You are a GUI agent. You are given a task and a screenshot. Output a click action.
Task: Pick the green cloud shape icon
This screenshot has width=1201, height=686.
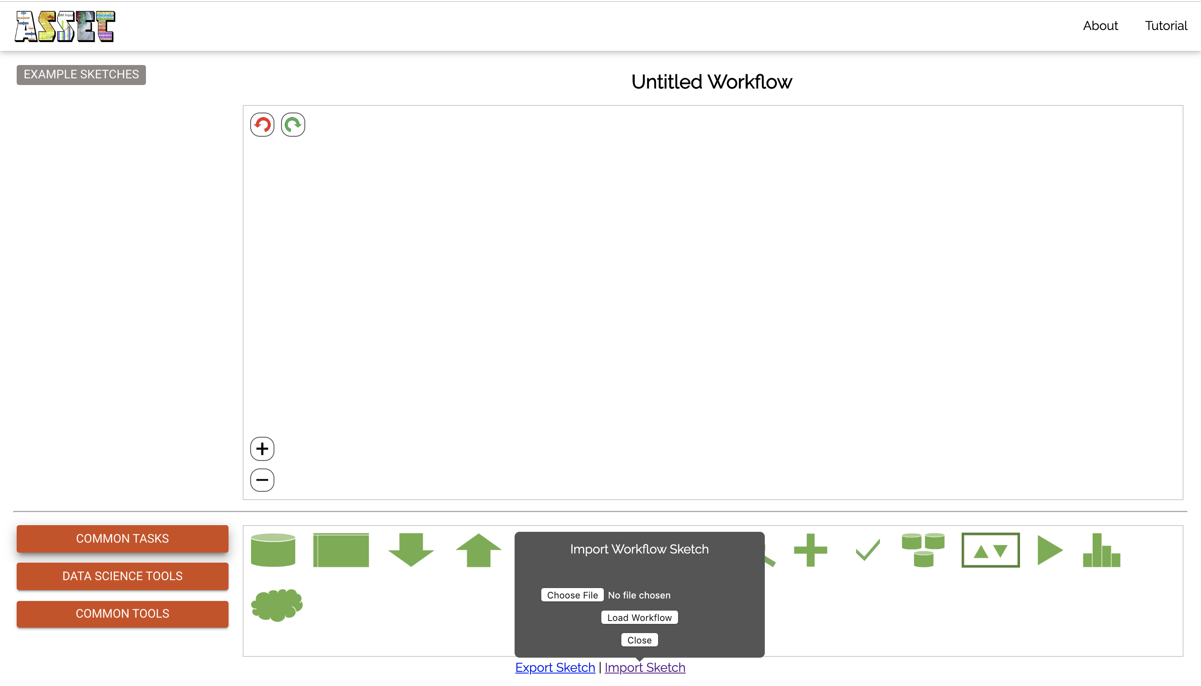tap(276, 604)
